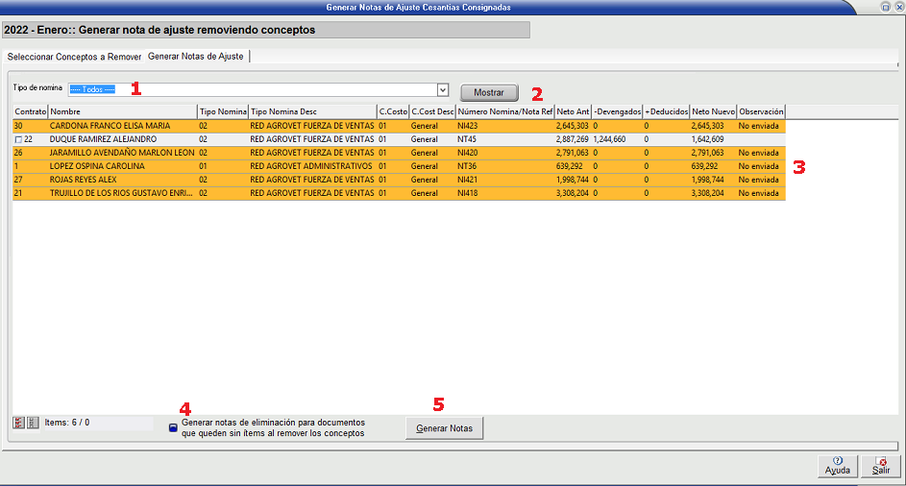Switch to Seleccionar Conceptos a Remover tab
This screenshot has height=486, width=906.
[75, 57]
